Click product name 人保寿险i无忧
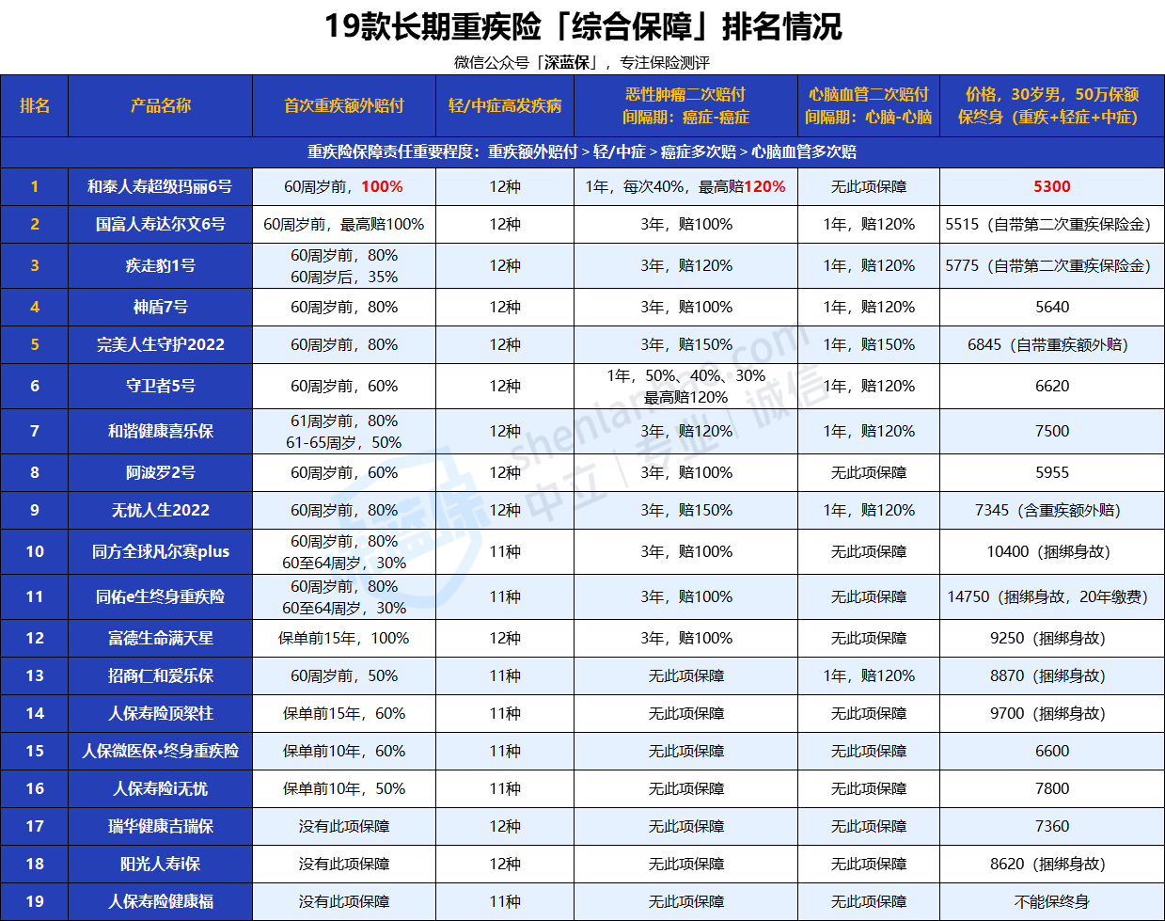The height and width of the screenshot is (921, 1165). coord(161,788)
